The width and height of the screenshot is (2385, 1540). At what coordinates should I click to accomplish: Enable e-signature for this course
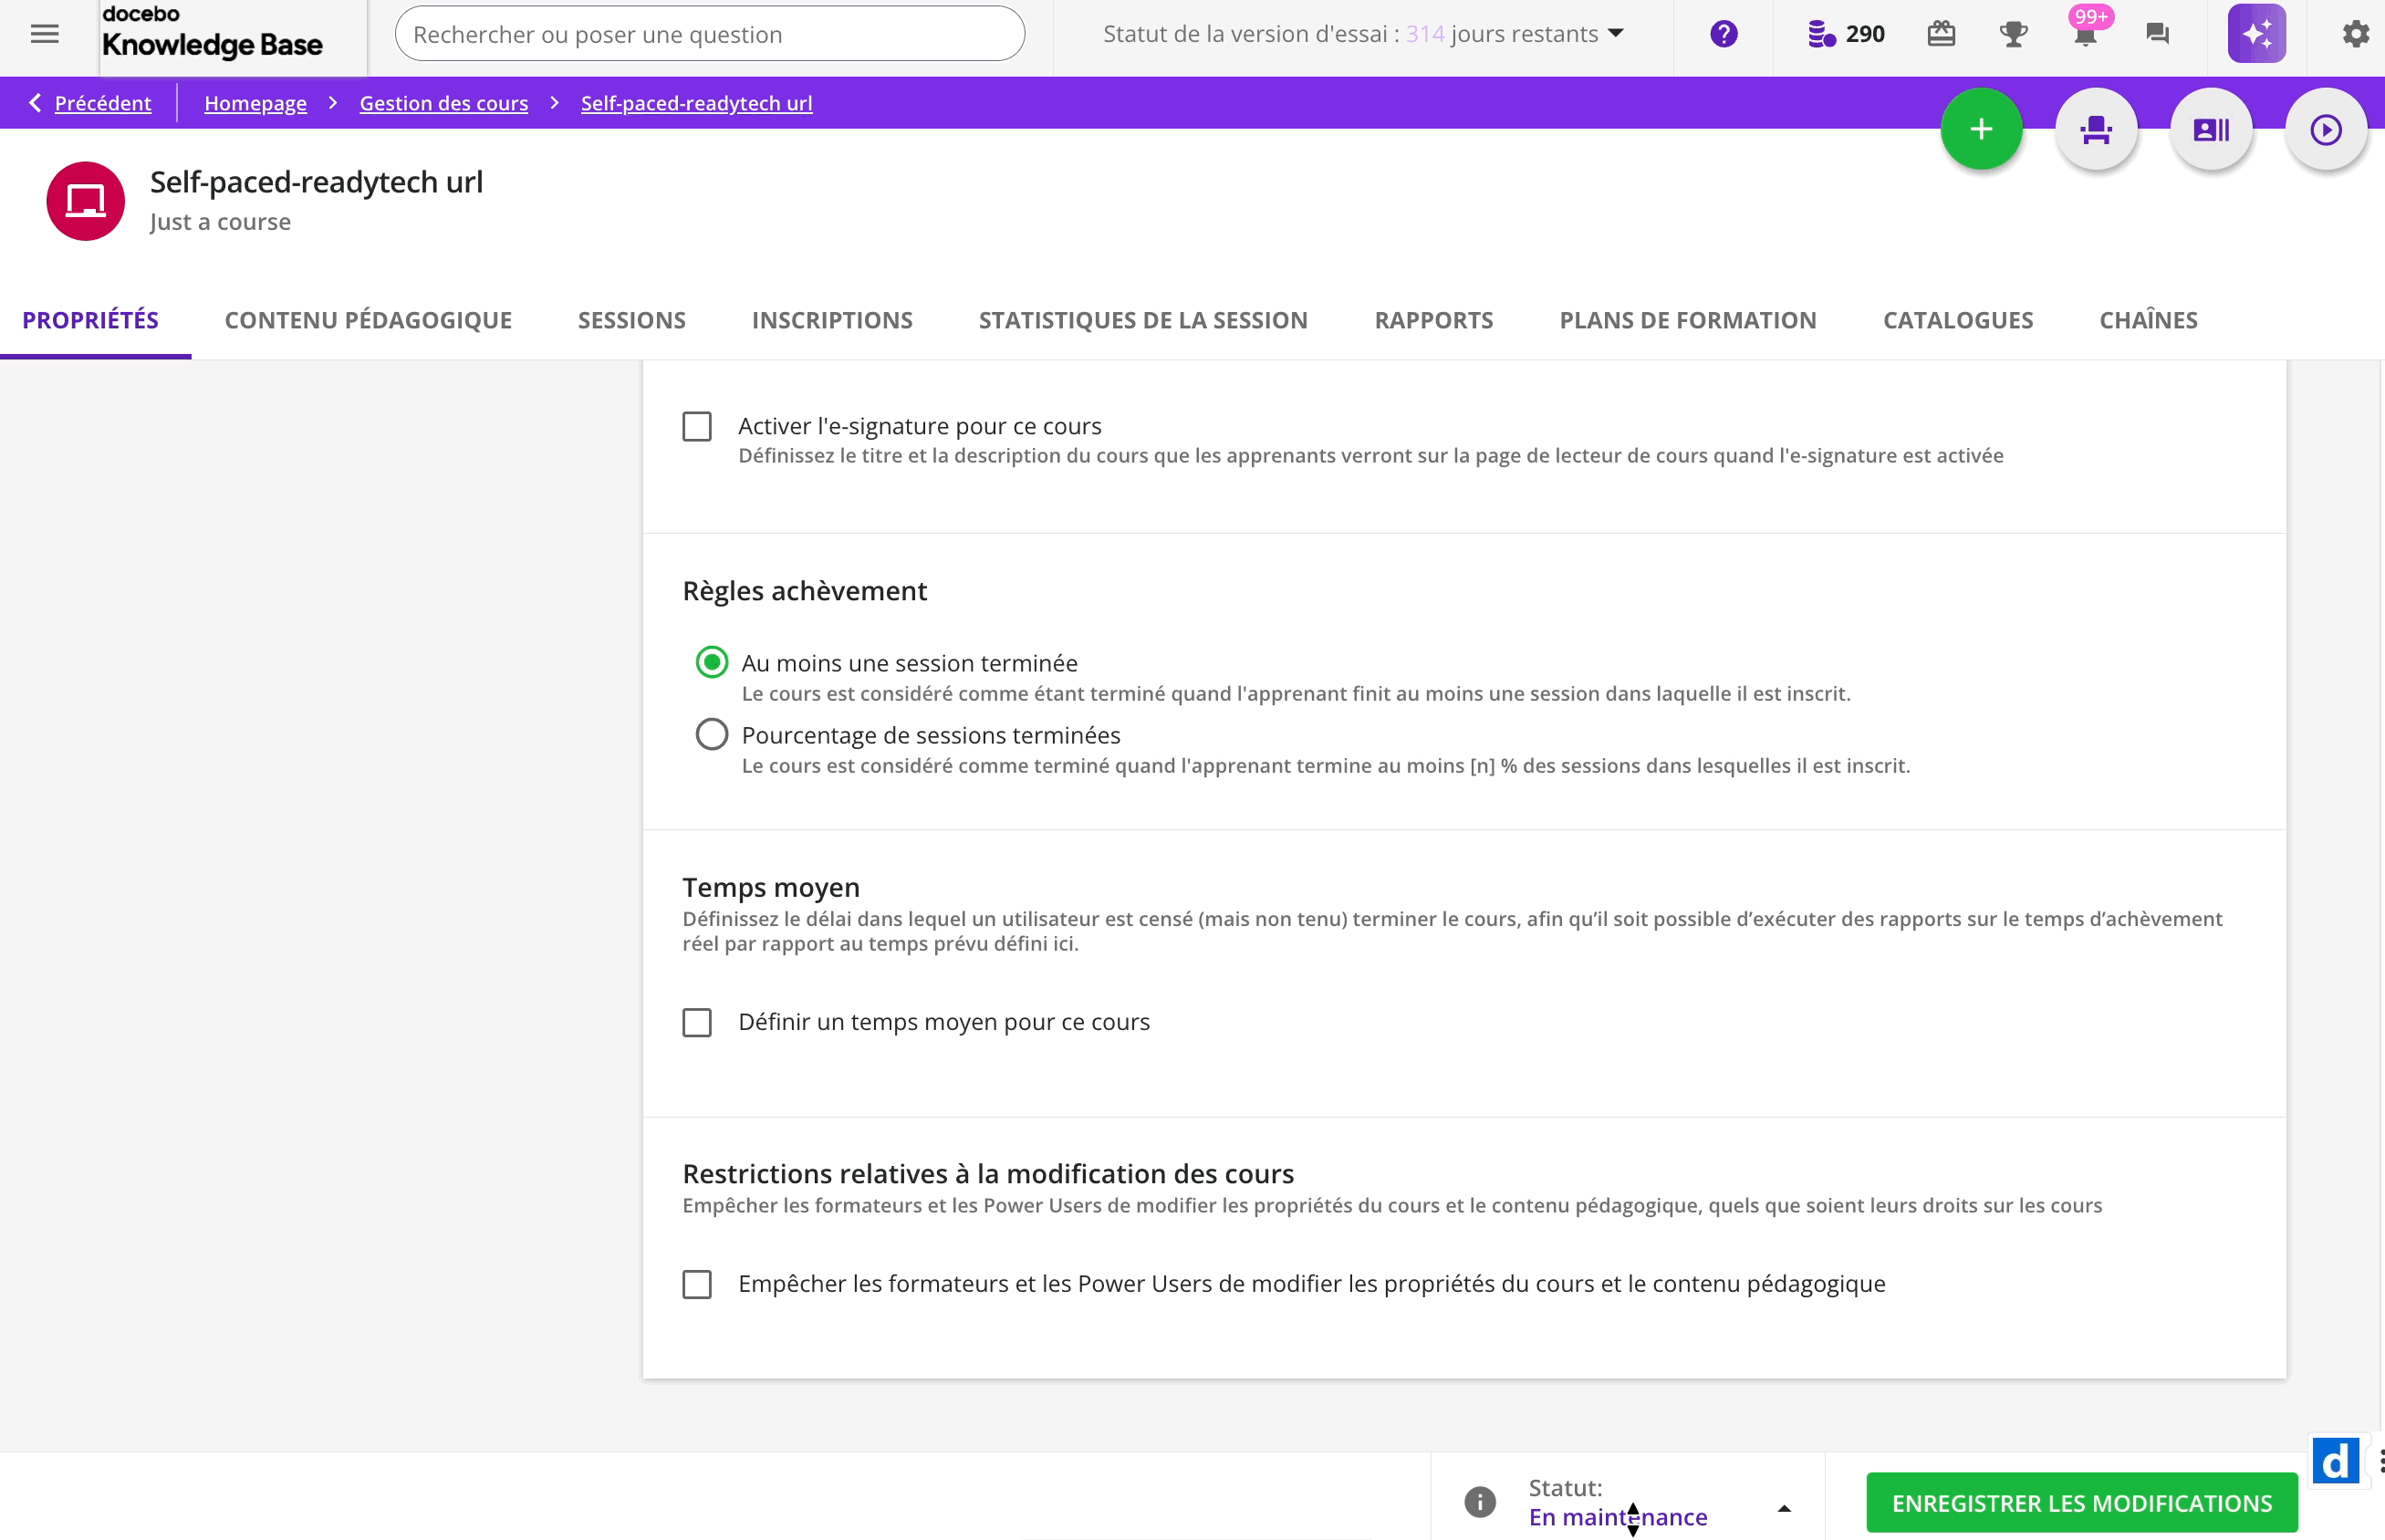(x=697, y=427)
